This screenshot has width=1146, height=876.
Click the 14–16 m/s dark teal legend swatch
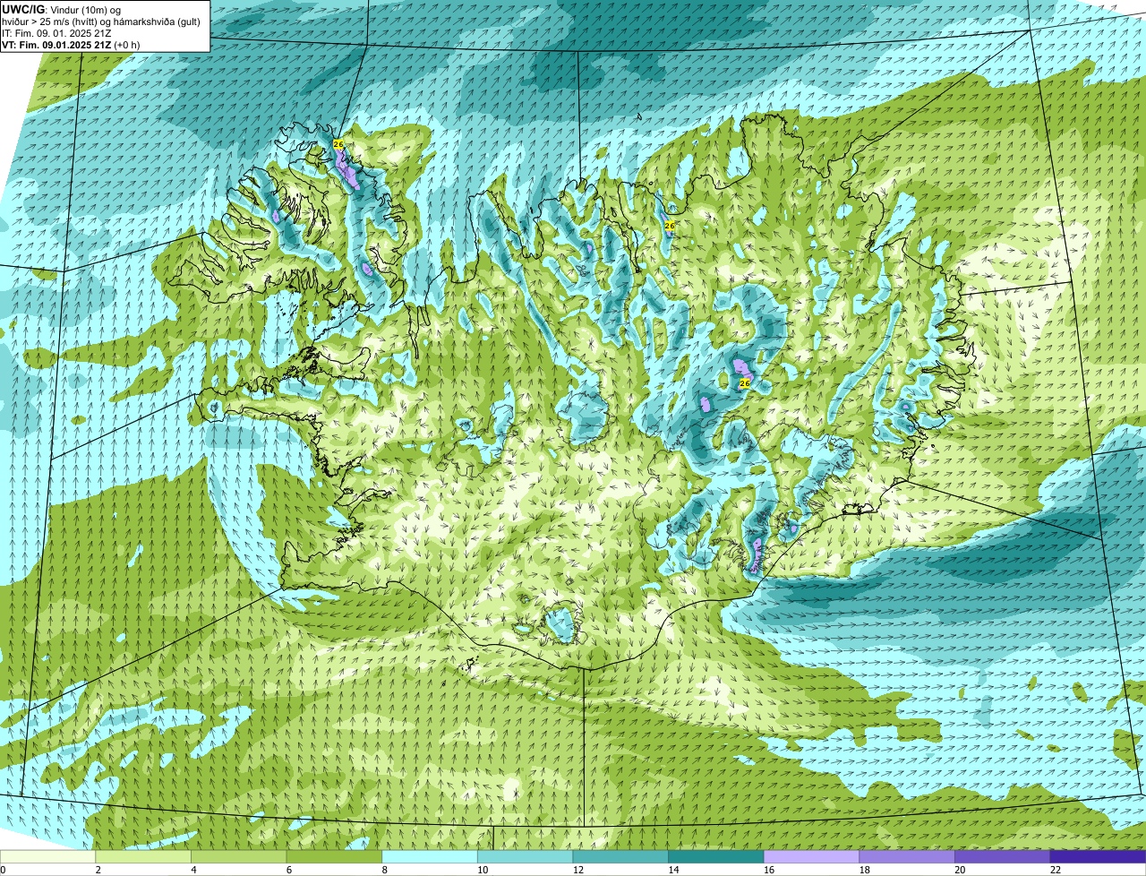[716, 856]
